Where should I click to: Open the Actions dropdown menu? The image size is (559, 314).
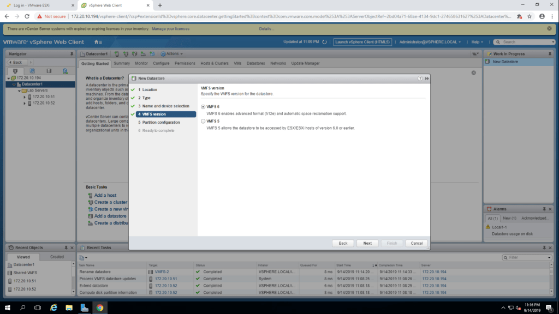click(x=174, y=54)
